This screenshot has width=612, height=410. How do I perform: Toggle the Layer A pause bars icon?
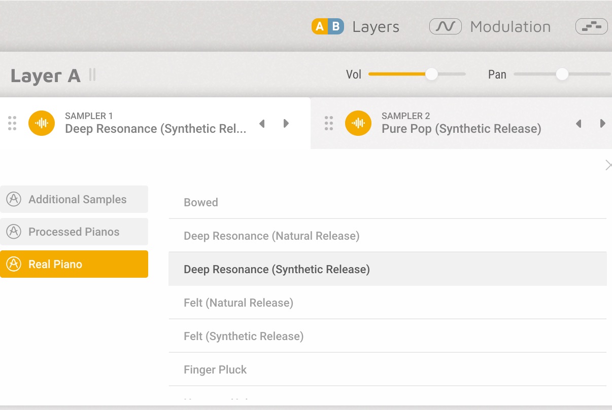[x=92, y=75]
